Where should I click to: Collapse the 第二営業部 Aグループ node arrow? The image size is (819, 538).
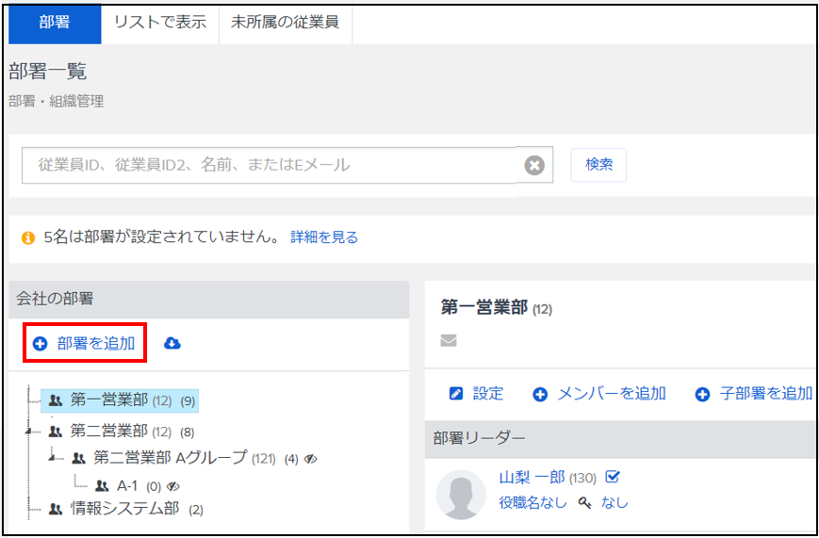click(52, 458)
